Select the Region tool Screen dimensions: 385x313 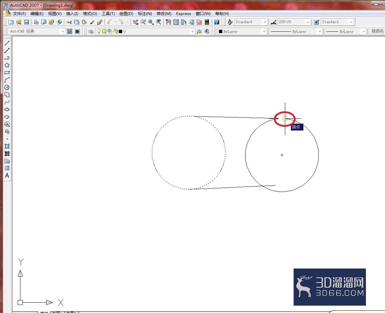(7, 161)
